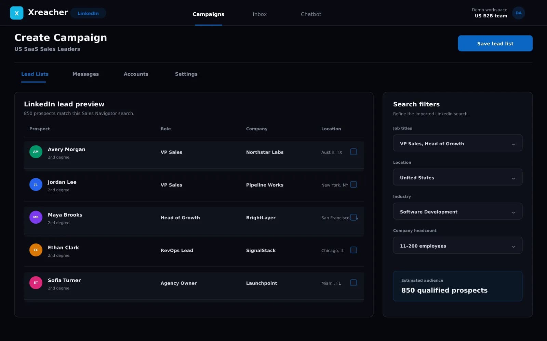The image size is (547, 341).
Task: Click the Agency Owner role cell
Action: click(179, 283)
